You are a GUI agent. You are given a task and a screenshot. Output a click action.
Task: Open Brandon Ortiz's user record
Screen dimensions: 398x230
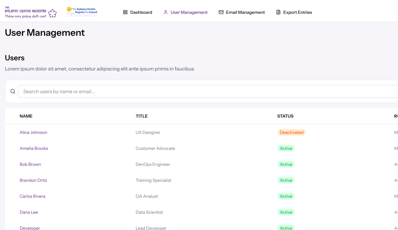tap(33, 180)
